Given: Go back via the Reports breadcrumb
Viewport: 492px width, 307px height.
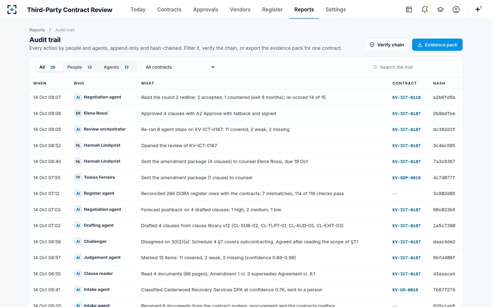Looking at the screenshot, I should click(37, 30).
